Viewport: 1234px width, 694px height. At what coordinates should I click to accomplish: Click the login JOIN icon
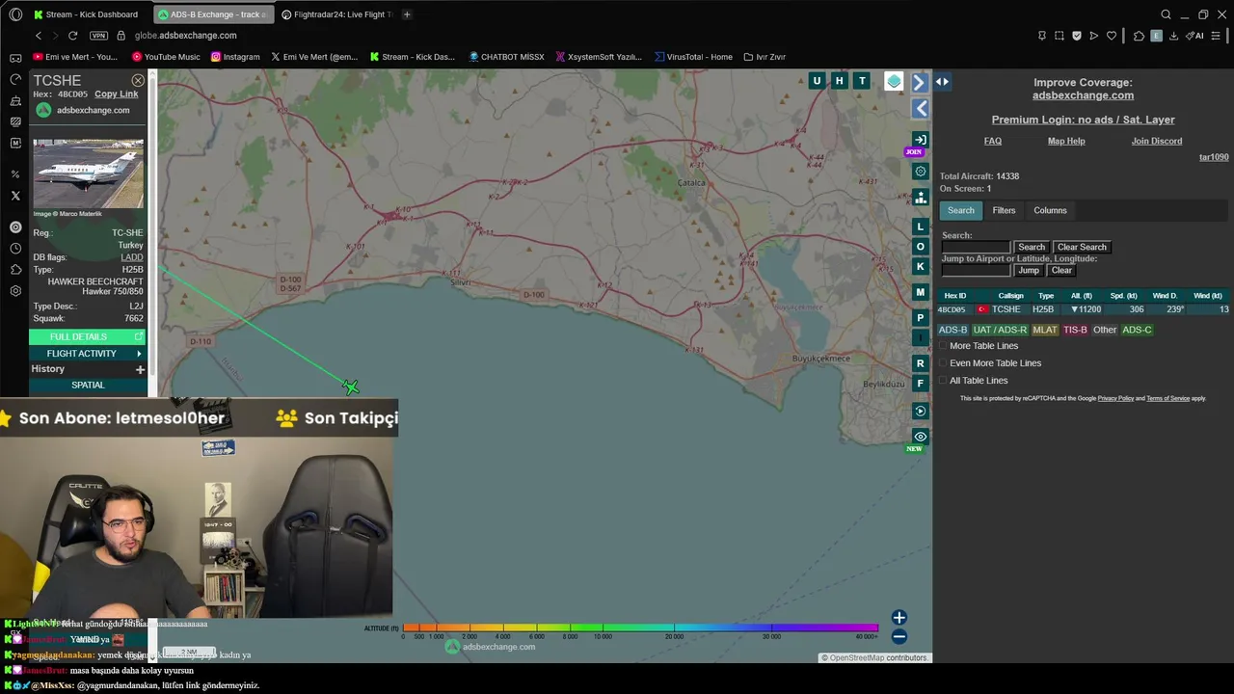[920, 140]
